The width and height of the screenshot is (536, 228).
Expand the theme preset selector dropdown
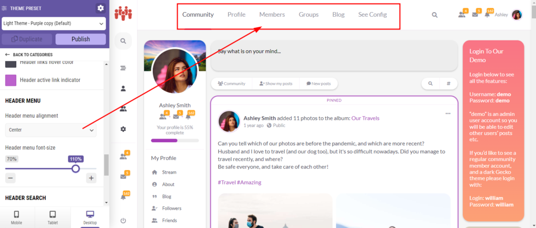pyautogui.click(x=54, y=24)
